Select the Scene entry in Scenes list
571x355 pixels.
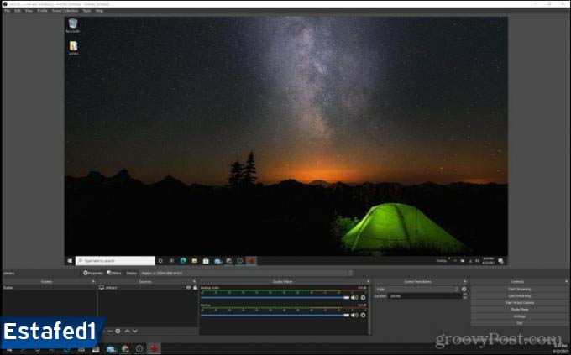[50, 288]
